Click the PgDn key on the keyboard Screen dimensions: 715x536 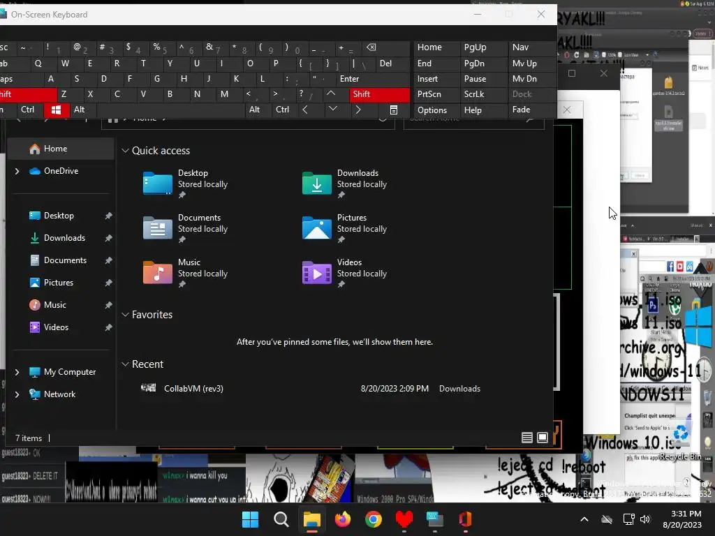pos(482,64)
